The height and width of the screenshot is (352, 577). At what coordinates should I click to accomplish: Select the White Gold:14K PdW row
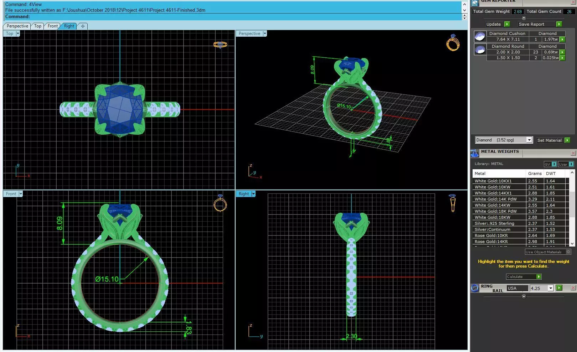[521, 199]
